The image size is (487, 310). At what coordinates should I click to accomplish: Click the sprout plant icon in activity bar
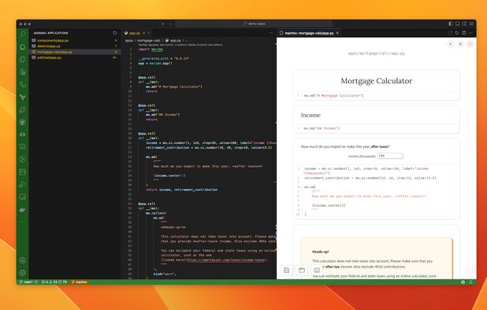(22, 97)
